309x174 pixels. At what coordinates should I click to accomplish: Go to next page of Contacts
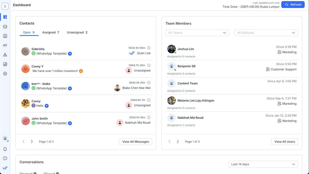tap(32, 142)
